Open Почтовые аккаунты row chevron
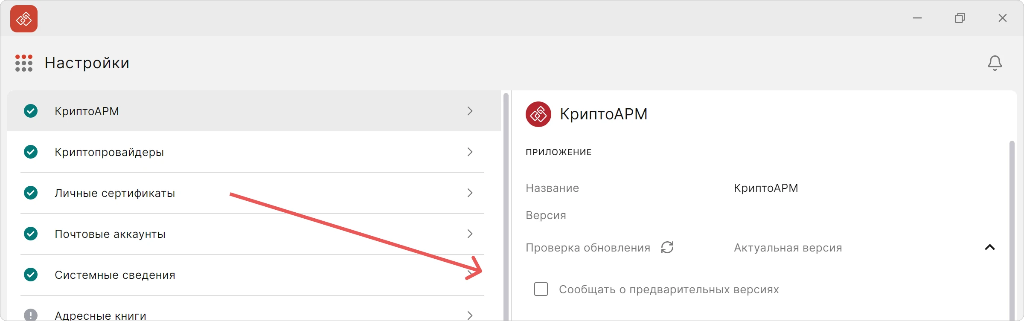 pos(470,234)
